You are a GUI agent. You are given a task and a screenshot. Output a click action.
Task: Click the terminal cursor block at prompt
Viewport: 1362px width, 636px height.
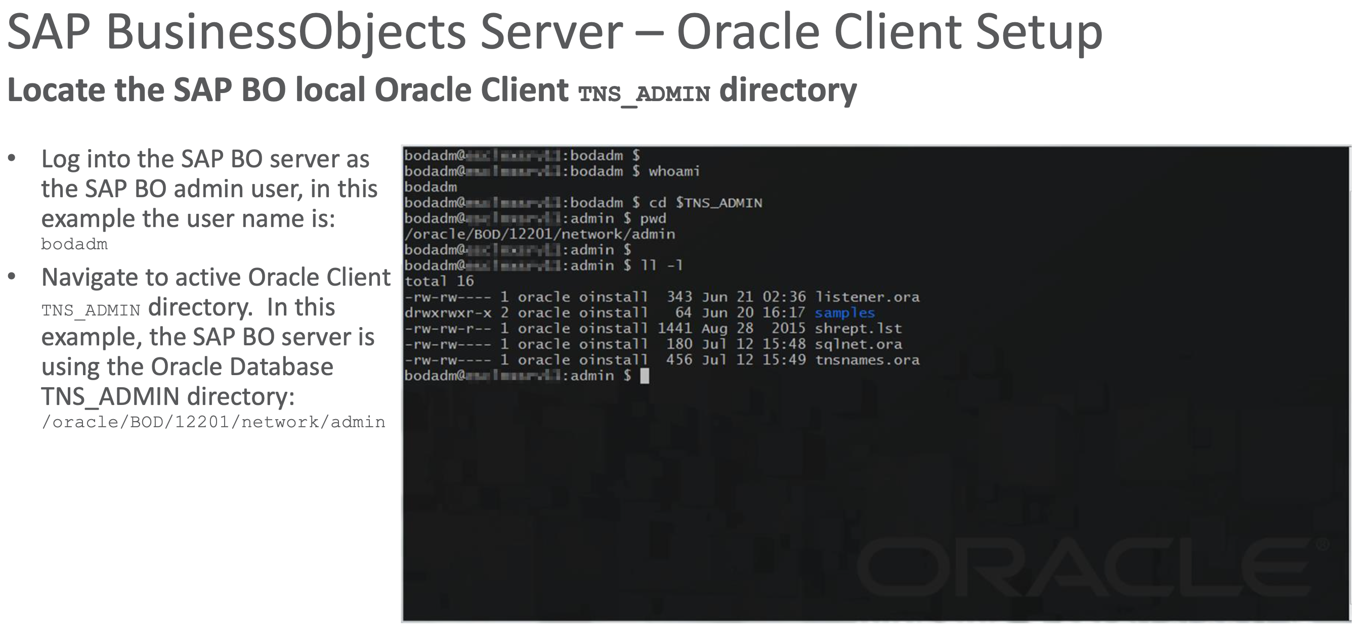(645, 376)
